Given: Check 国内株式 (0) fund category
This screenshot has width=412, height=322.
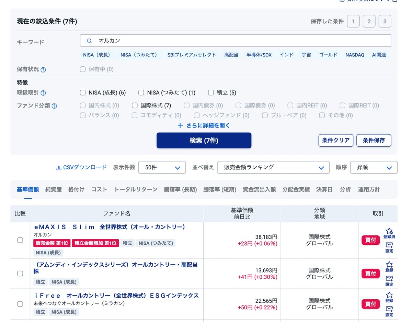Looking at the screenshot, I should [83, 106].
